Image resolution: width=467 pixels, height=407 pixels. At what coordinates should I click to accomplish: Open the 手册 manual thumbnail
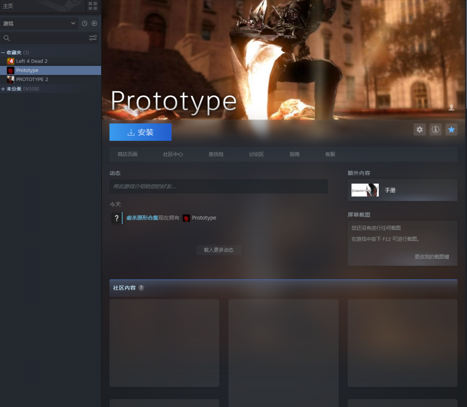pyautogui.click(x=365, y=190)
